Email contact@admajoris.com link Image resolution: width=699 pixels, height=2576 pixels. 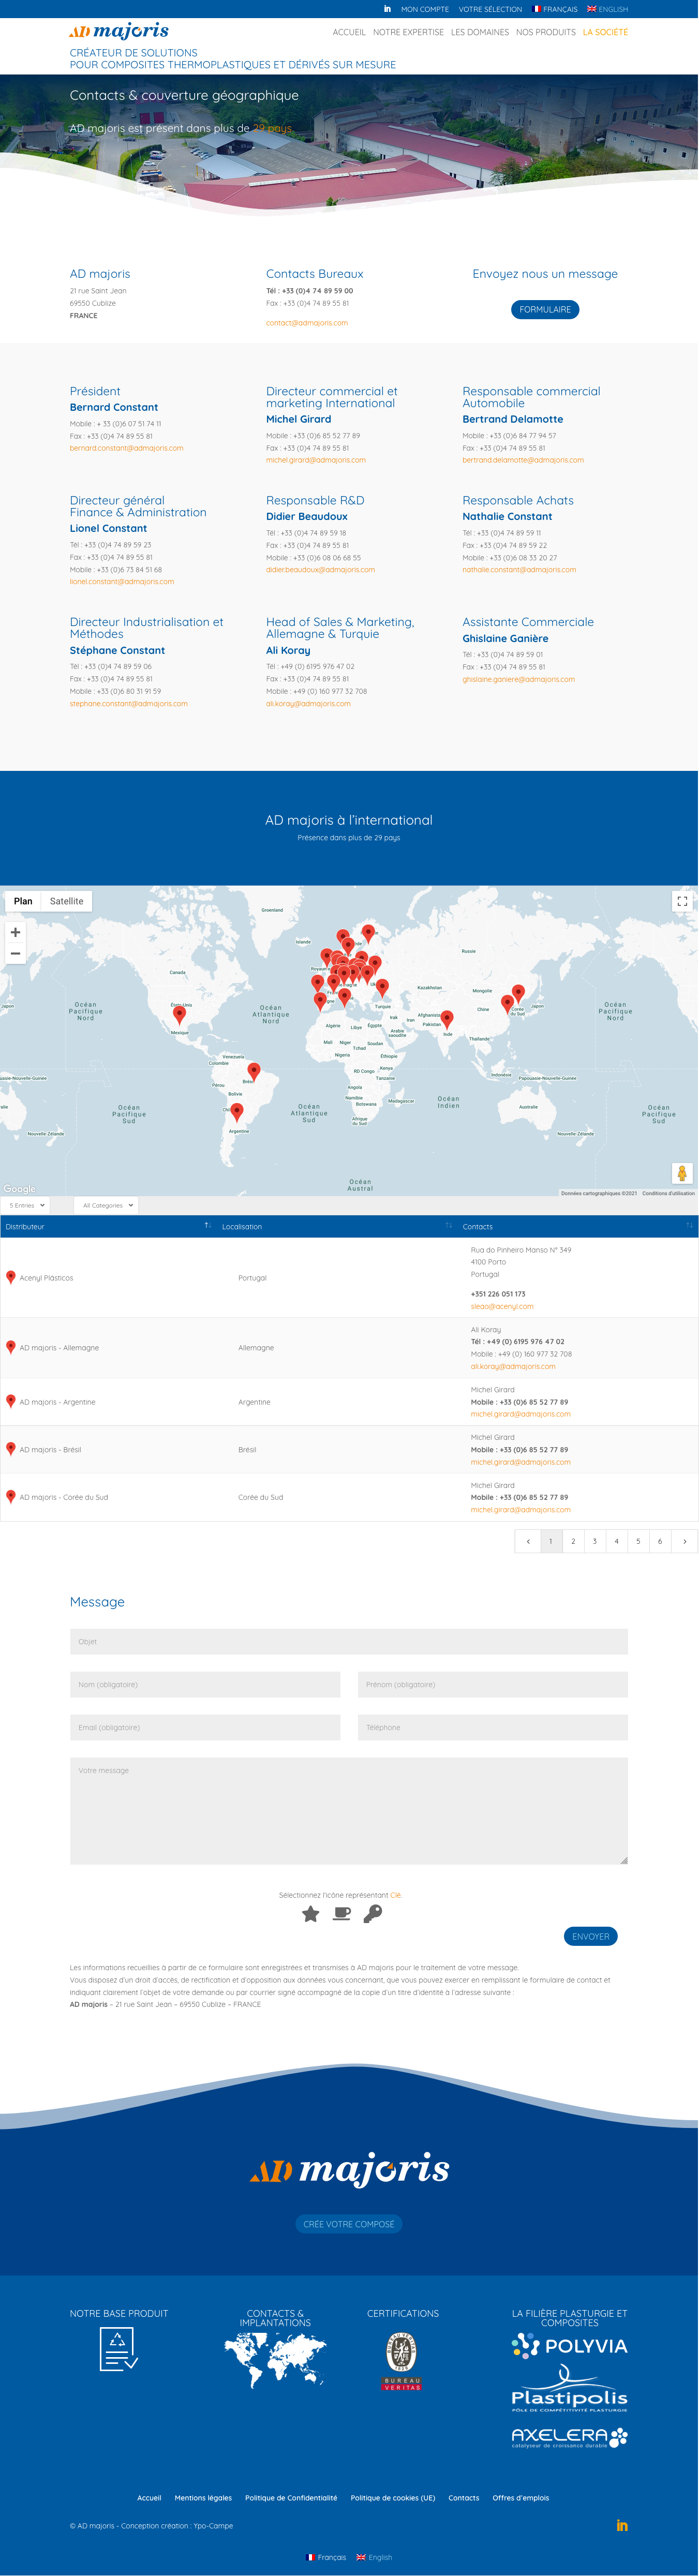(307, 323)
